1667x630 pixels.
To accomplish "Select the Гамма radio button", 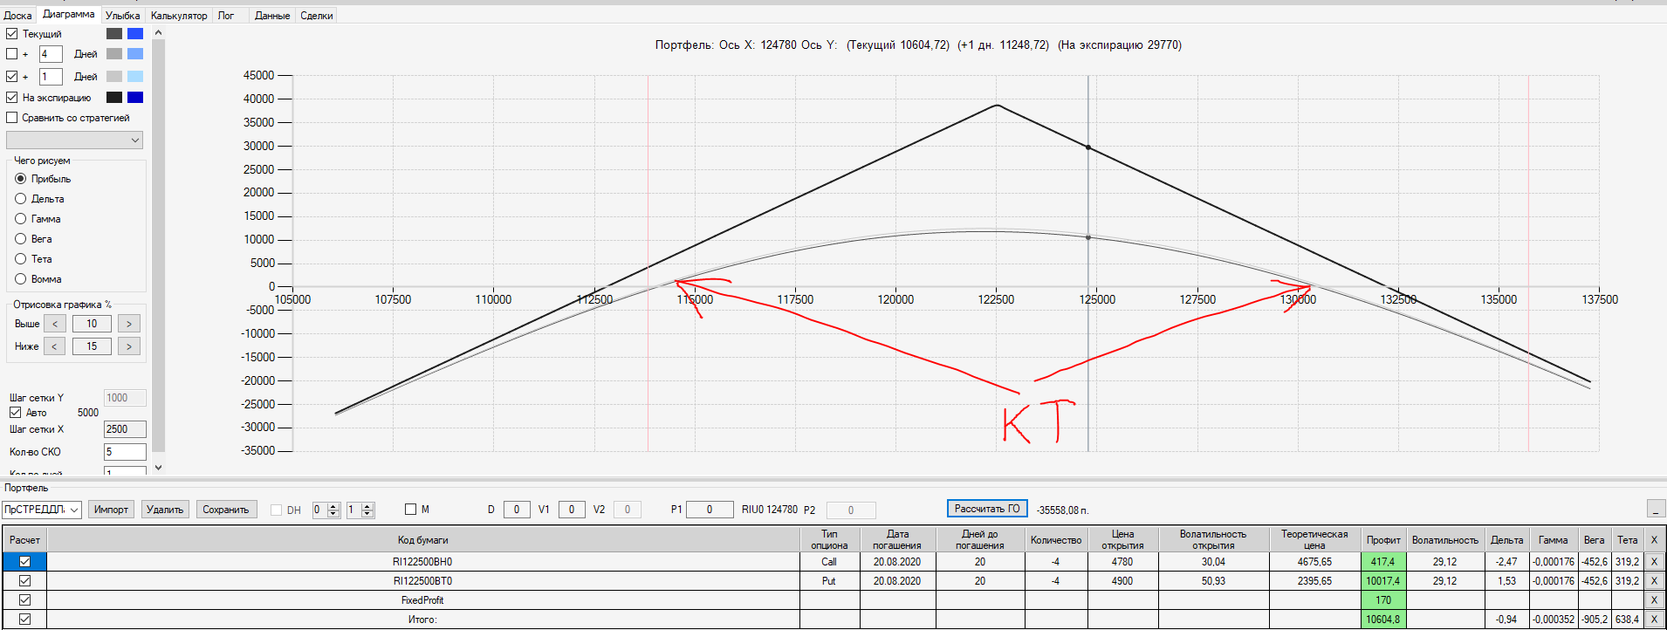I will click(21, 219).
